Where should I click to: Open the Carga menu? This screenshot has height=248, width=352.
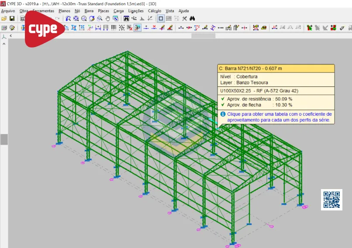118,11
